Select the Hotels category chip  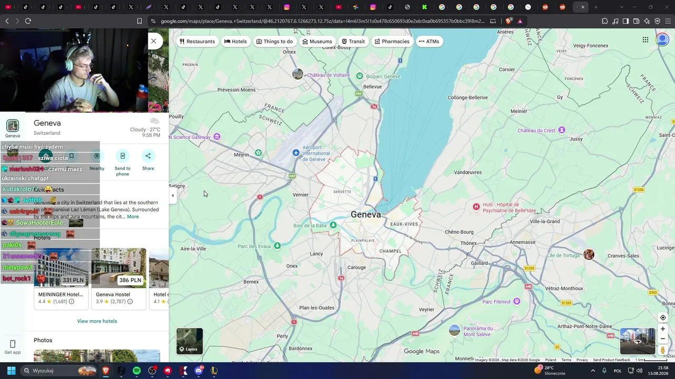click(x=235, y=42)
